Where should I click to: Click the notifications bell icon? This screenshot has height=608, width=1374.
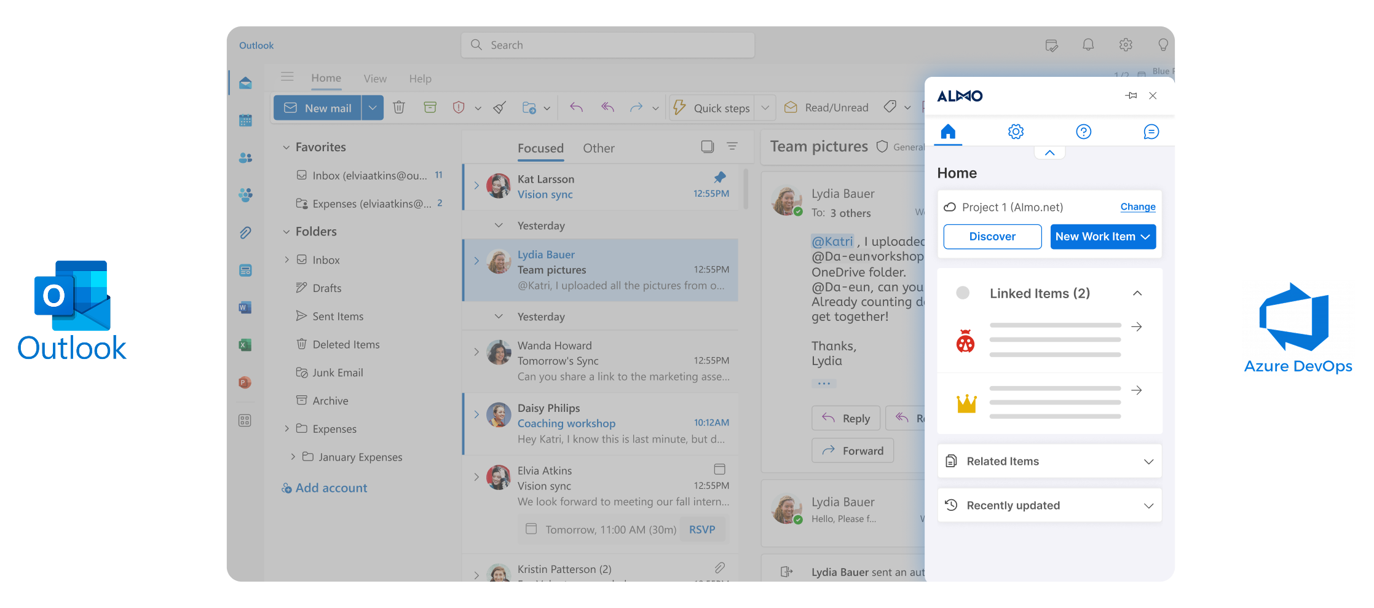1088,45
